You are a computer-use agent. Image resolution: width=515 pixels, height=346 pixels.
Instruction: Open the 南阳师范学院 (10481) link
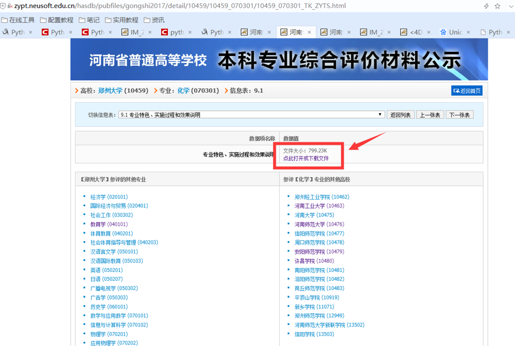pyautogui.click(x=319, y=270)
